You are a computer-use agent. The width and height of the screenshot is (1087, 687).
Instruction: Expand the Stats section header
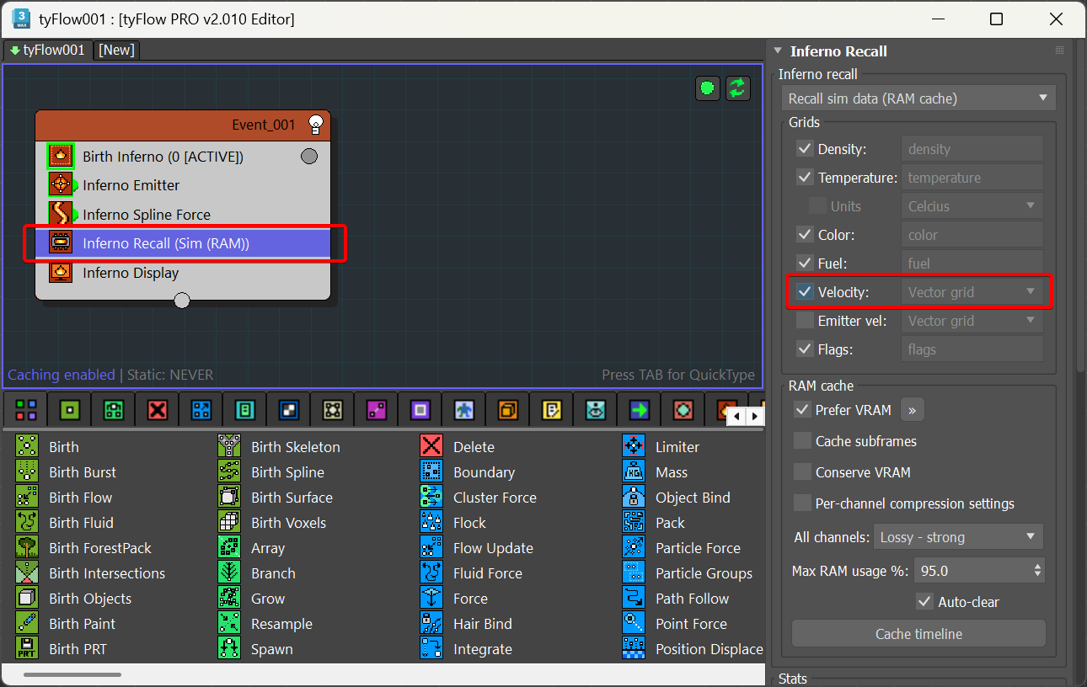[x=793, y=679]
